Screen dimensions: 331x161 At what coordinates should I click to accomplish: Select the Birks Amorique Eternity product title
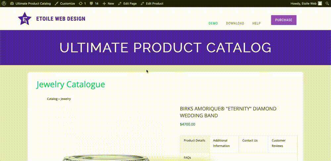[x=228, y=112]
